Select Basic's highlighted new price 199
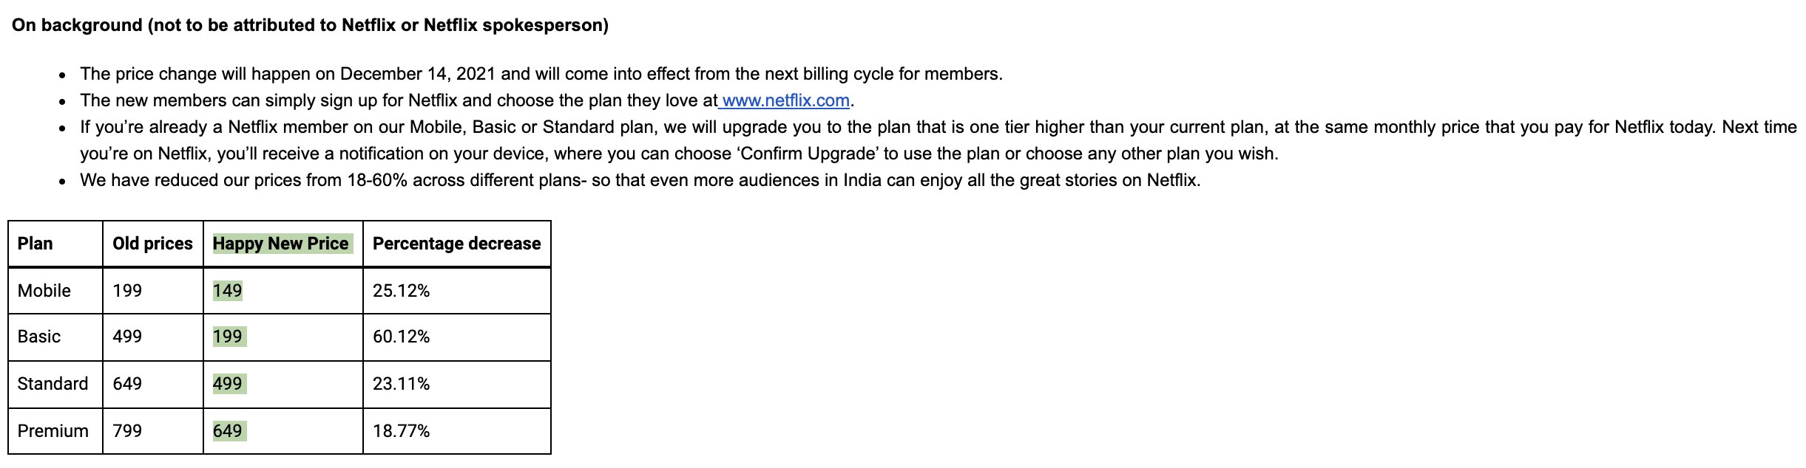Screen dimensions: 1806x468 point(228,337)
